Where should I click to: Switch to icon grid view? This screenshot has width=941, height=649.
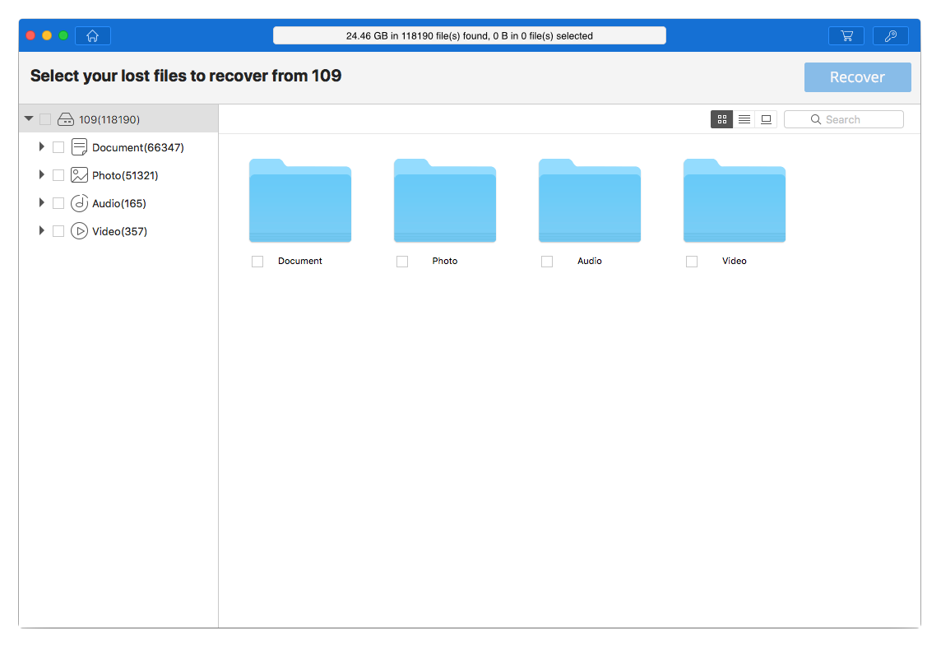pos(722,119)
